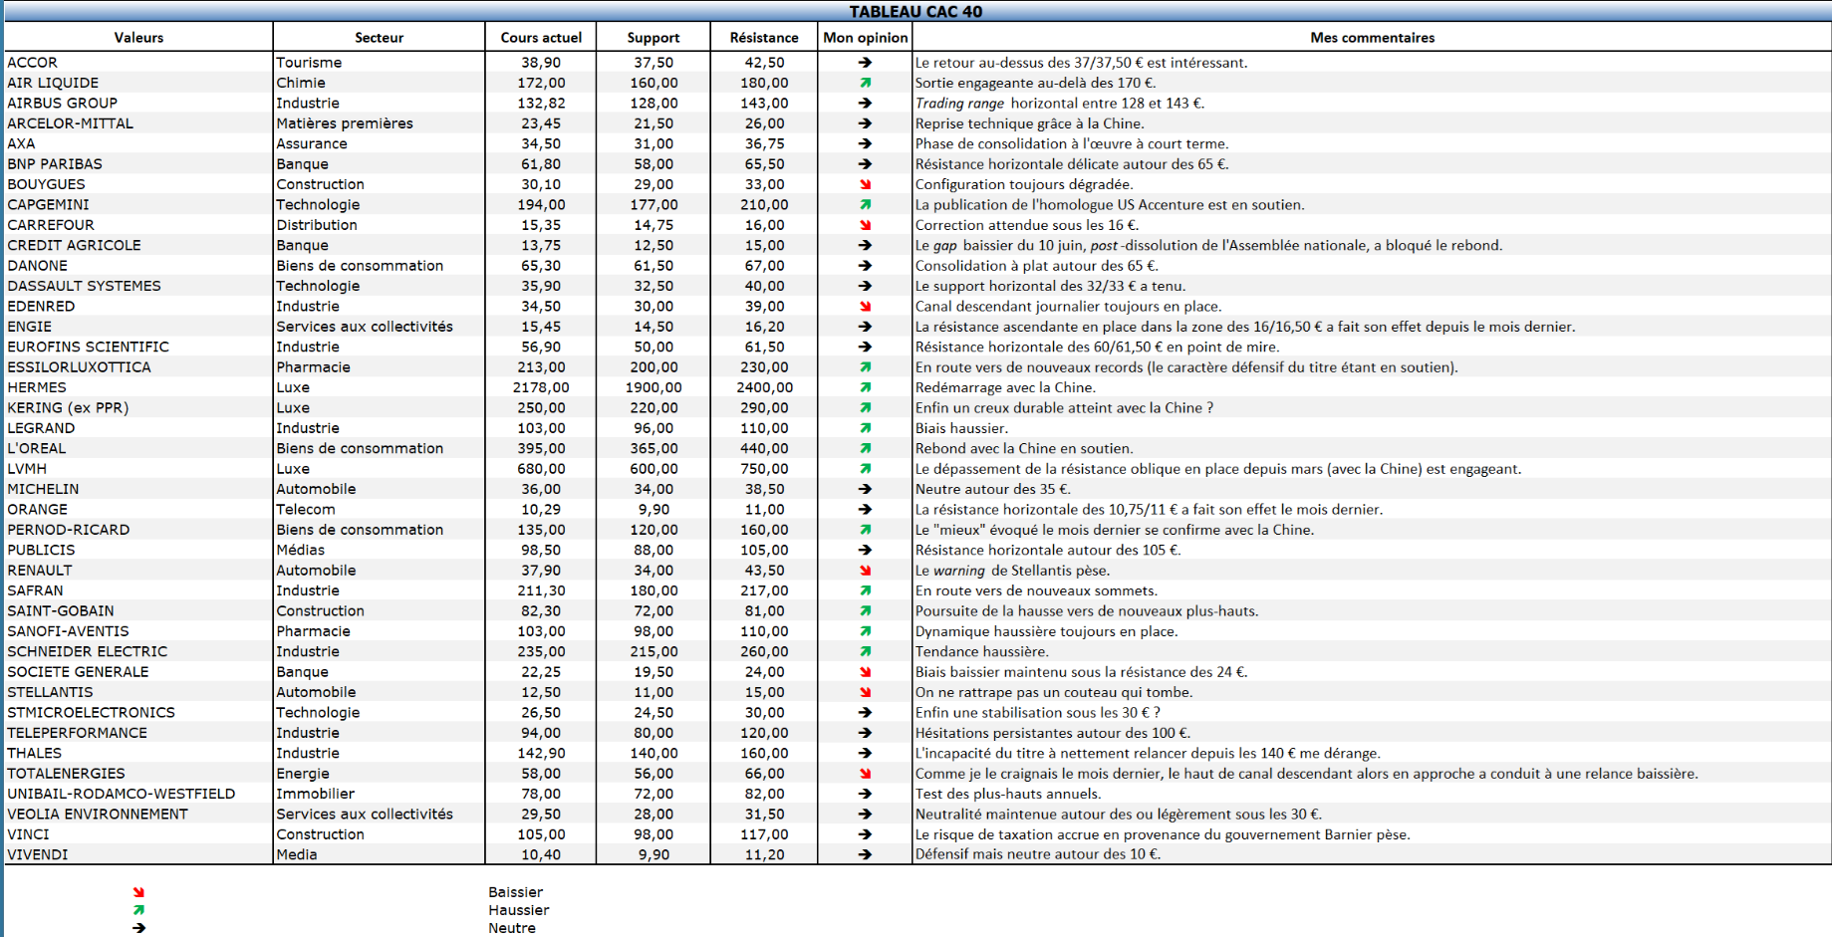Click the 680,00 price cell for LVMH
The image size is (1832, 937).
pyautogui.click(x=541, y=469)
